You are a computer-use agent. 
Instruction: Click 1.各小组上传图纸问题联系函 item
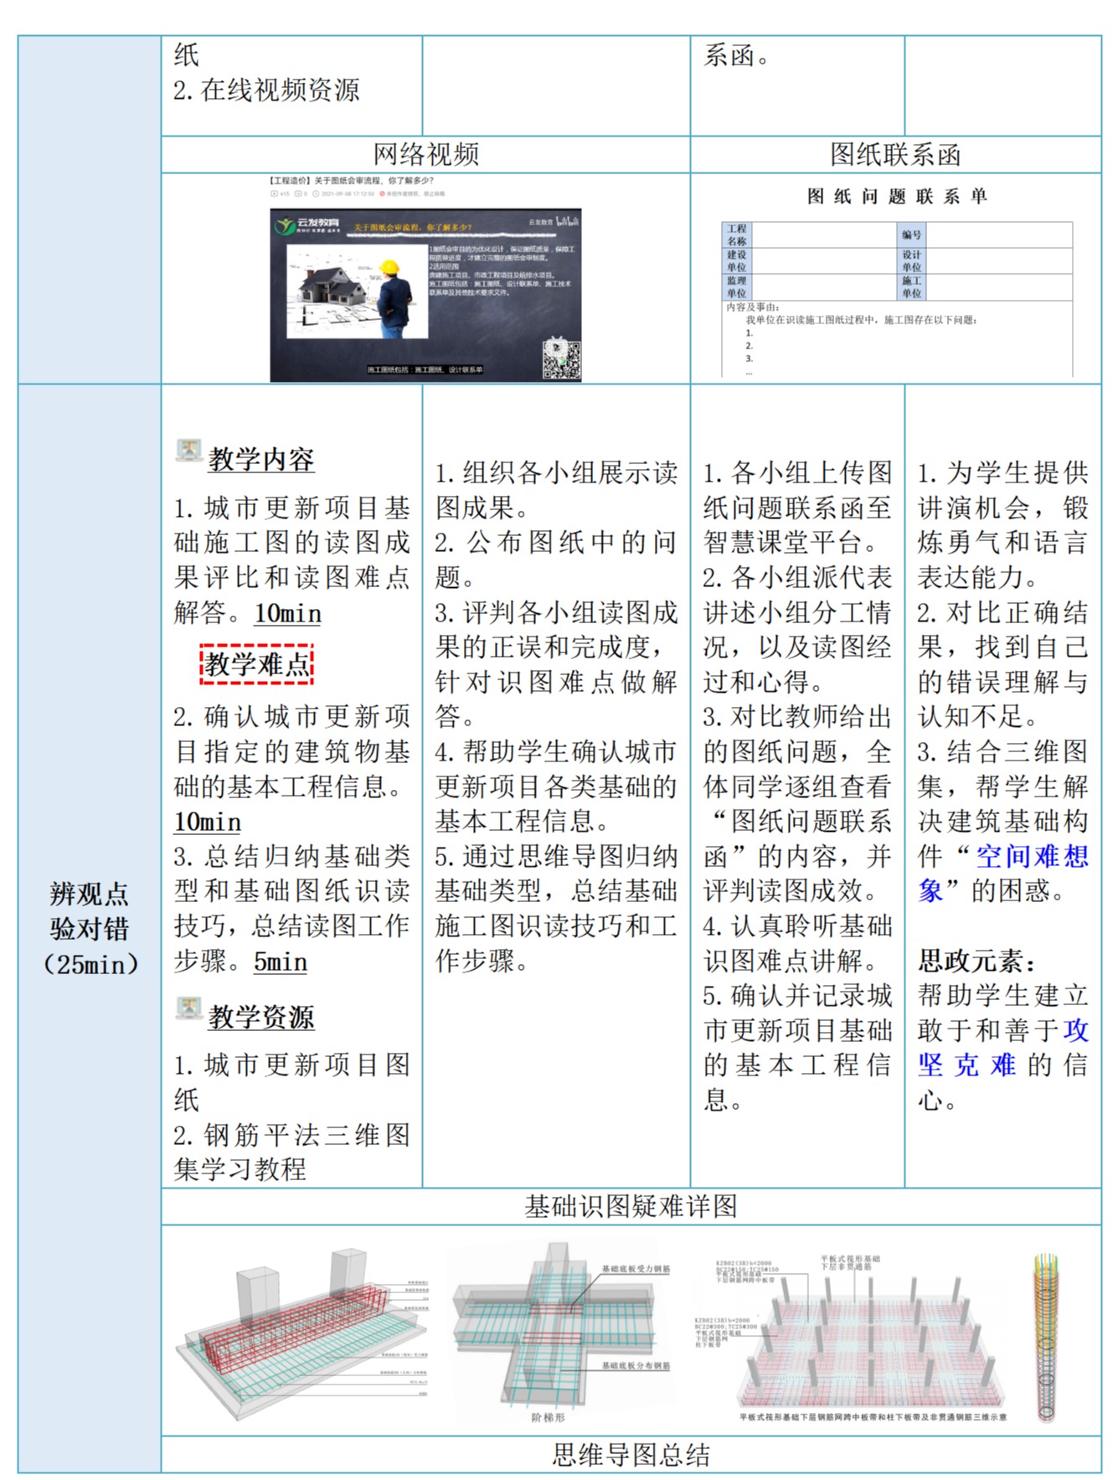tap(797, 508)
